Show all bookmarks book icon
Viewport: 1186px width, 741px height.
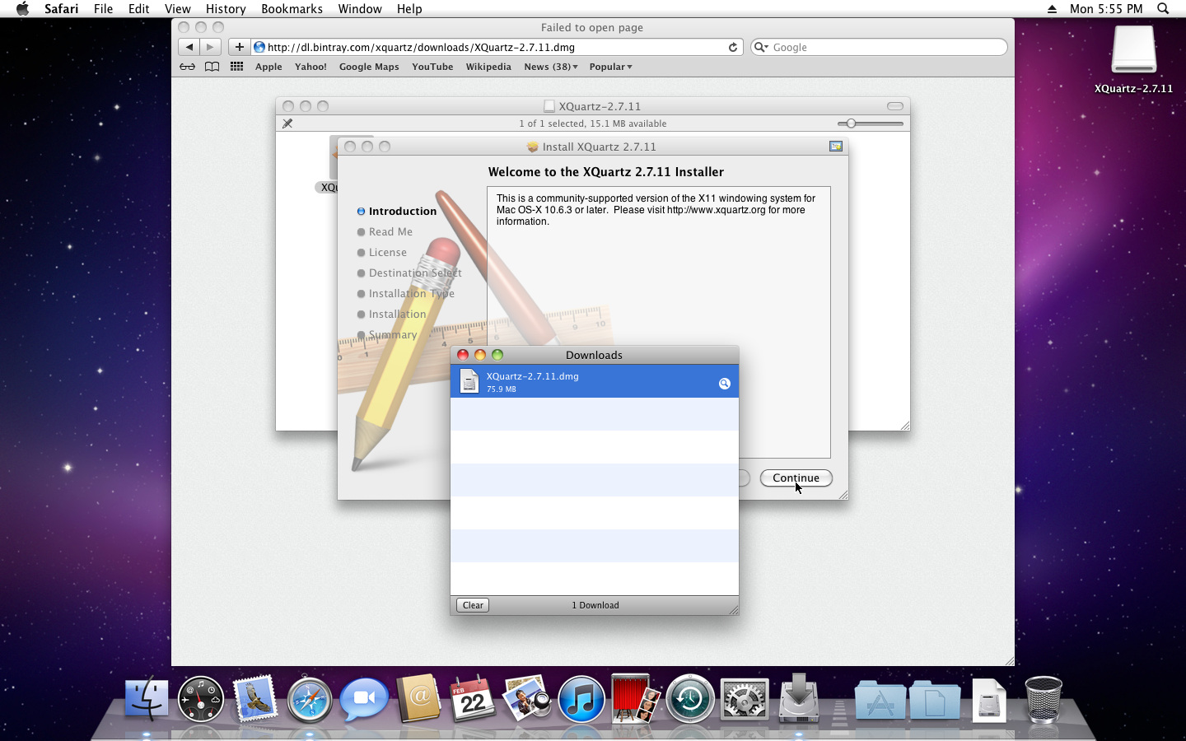click(x=212, y=67)
